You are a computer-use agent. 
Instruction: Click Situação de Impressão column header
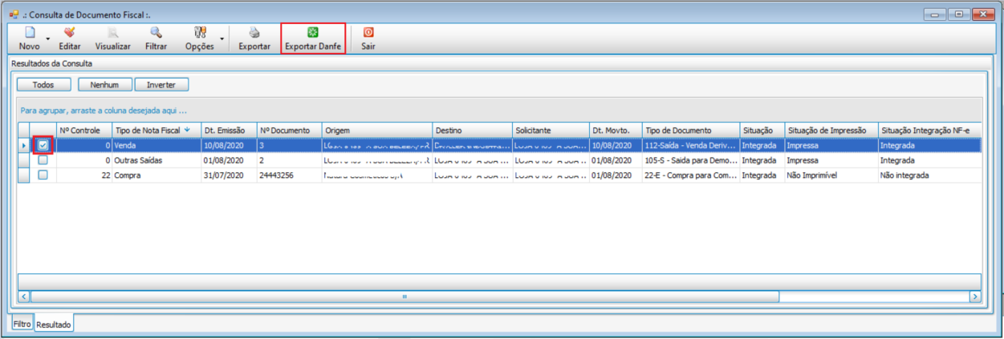[831, 130]
